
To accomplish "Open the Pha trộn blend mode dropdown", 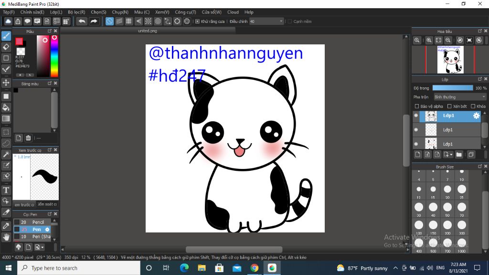I will [x=460, y=97].
